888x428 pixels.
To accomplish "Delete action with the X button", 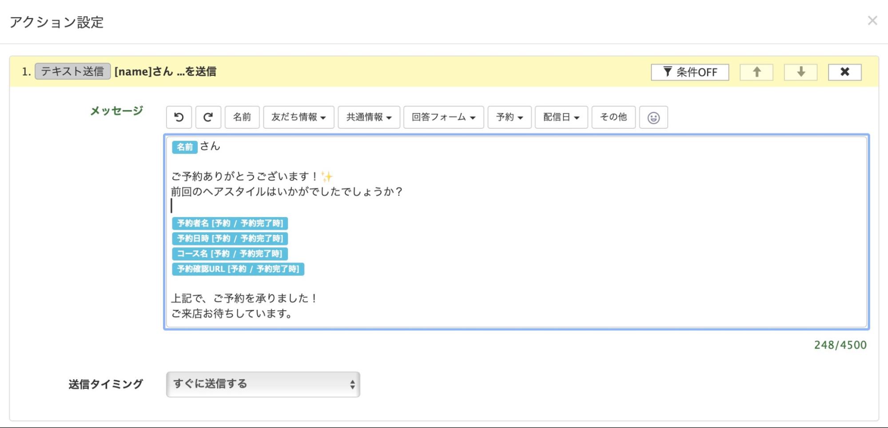I will 844,72.
